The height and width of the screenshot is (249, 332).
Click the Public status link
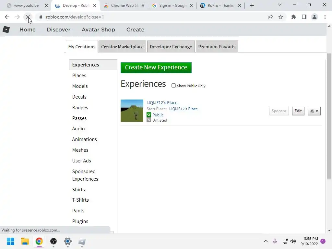click(158, 115)
